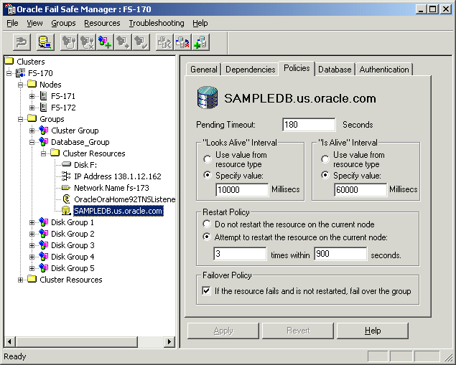Click the Looks Alive 10000 value field
The width and height of the screenshot is (456, 365).
[242, 189]
